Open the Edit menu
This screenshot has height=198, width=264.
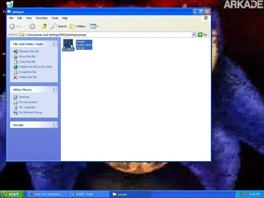point(20,18)
